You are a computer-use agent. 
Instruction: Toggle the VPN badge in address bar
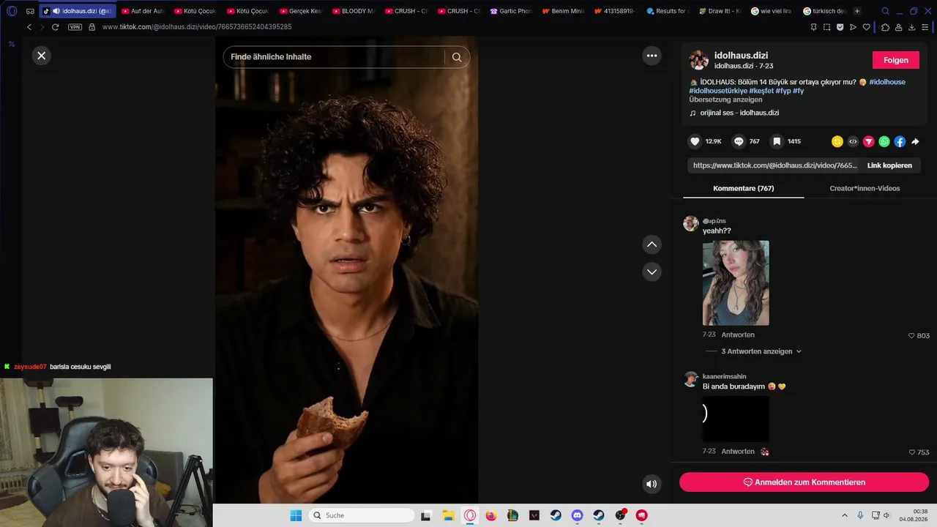[x=75, y=27]
